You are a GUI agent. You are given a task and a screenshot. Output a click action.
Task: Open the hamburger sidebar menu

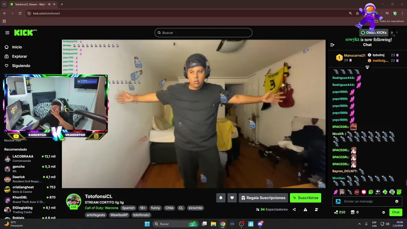pyautogui.click(x=7, y=32)
